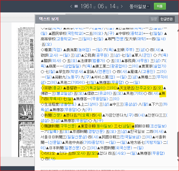
Task: Click the month 06 field
Action: [101, 6]
